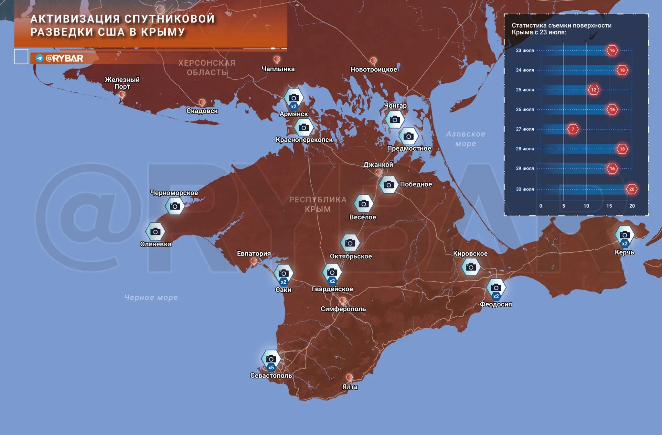This screenshot has width=662, height=435.
Task: Click the Gvardeyskoe x2 camera marker
Action: (x=332, y=273)
